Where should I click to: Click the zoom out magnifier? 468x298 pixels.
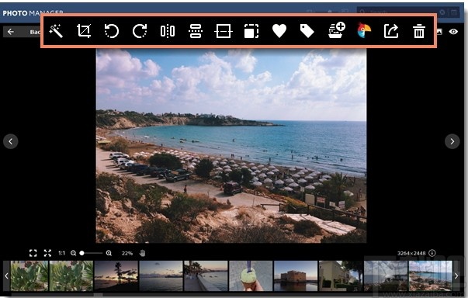(x=73, y=253)
